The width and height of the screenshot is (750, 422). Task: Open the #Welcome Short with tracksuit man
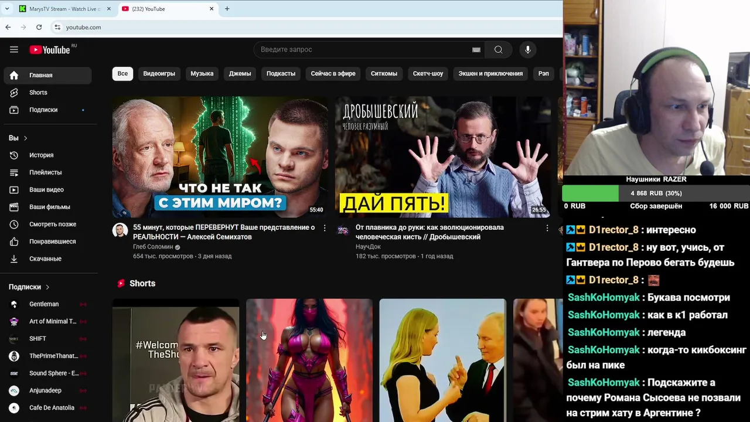point(176,360)
